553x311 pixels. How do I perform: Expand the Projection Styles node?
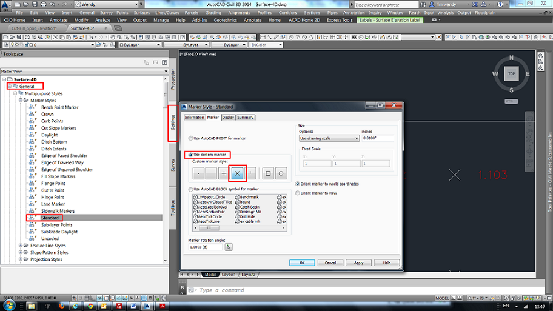pyautogui.click(x=21, y=259)
